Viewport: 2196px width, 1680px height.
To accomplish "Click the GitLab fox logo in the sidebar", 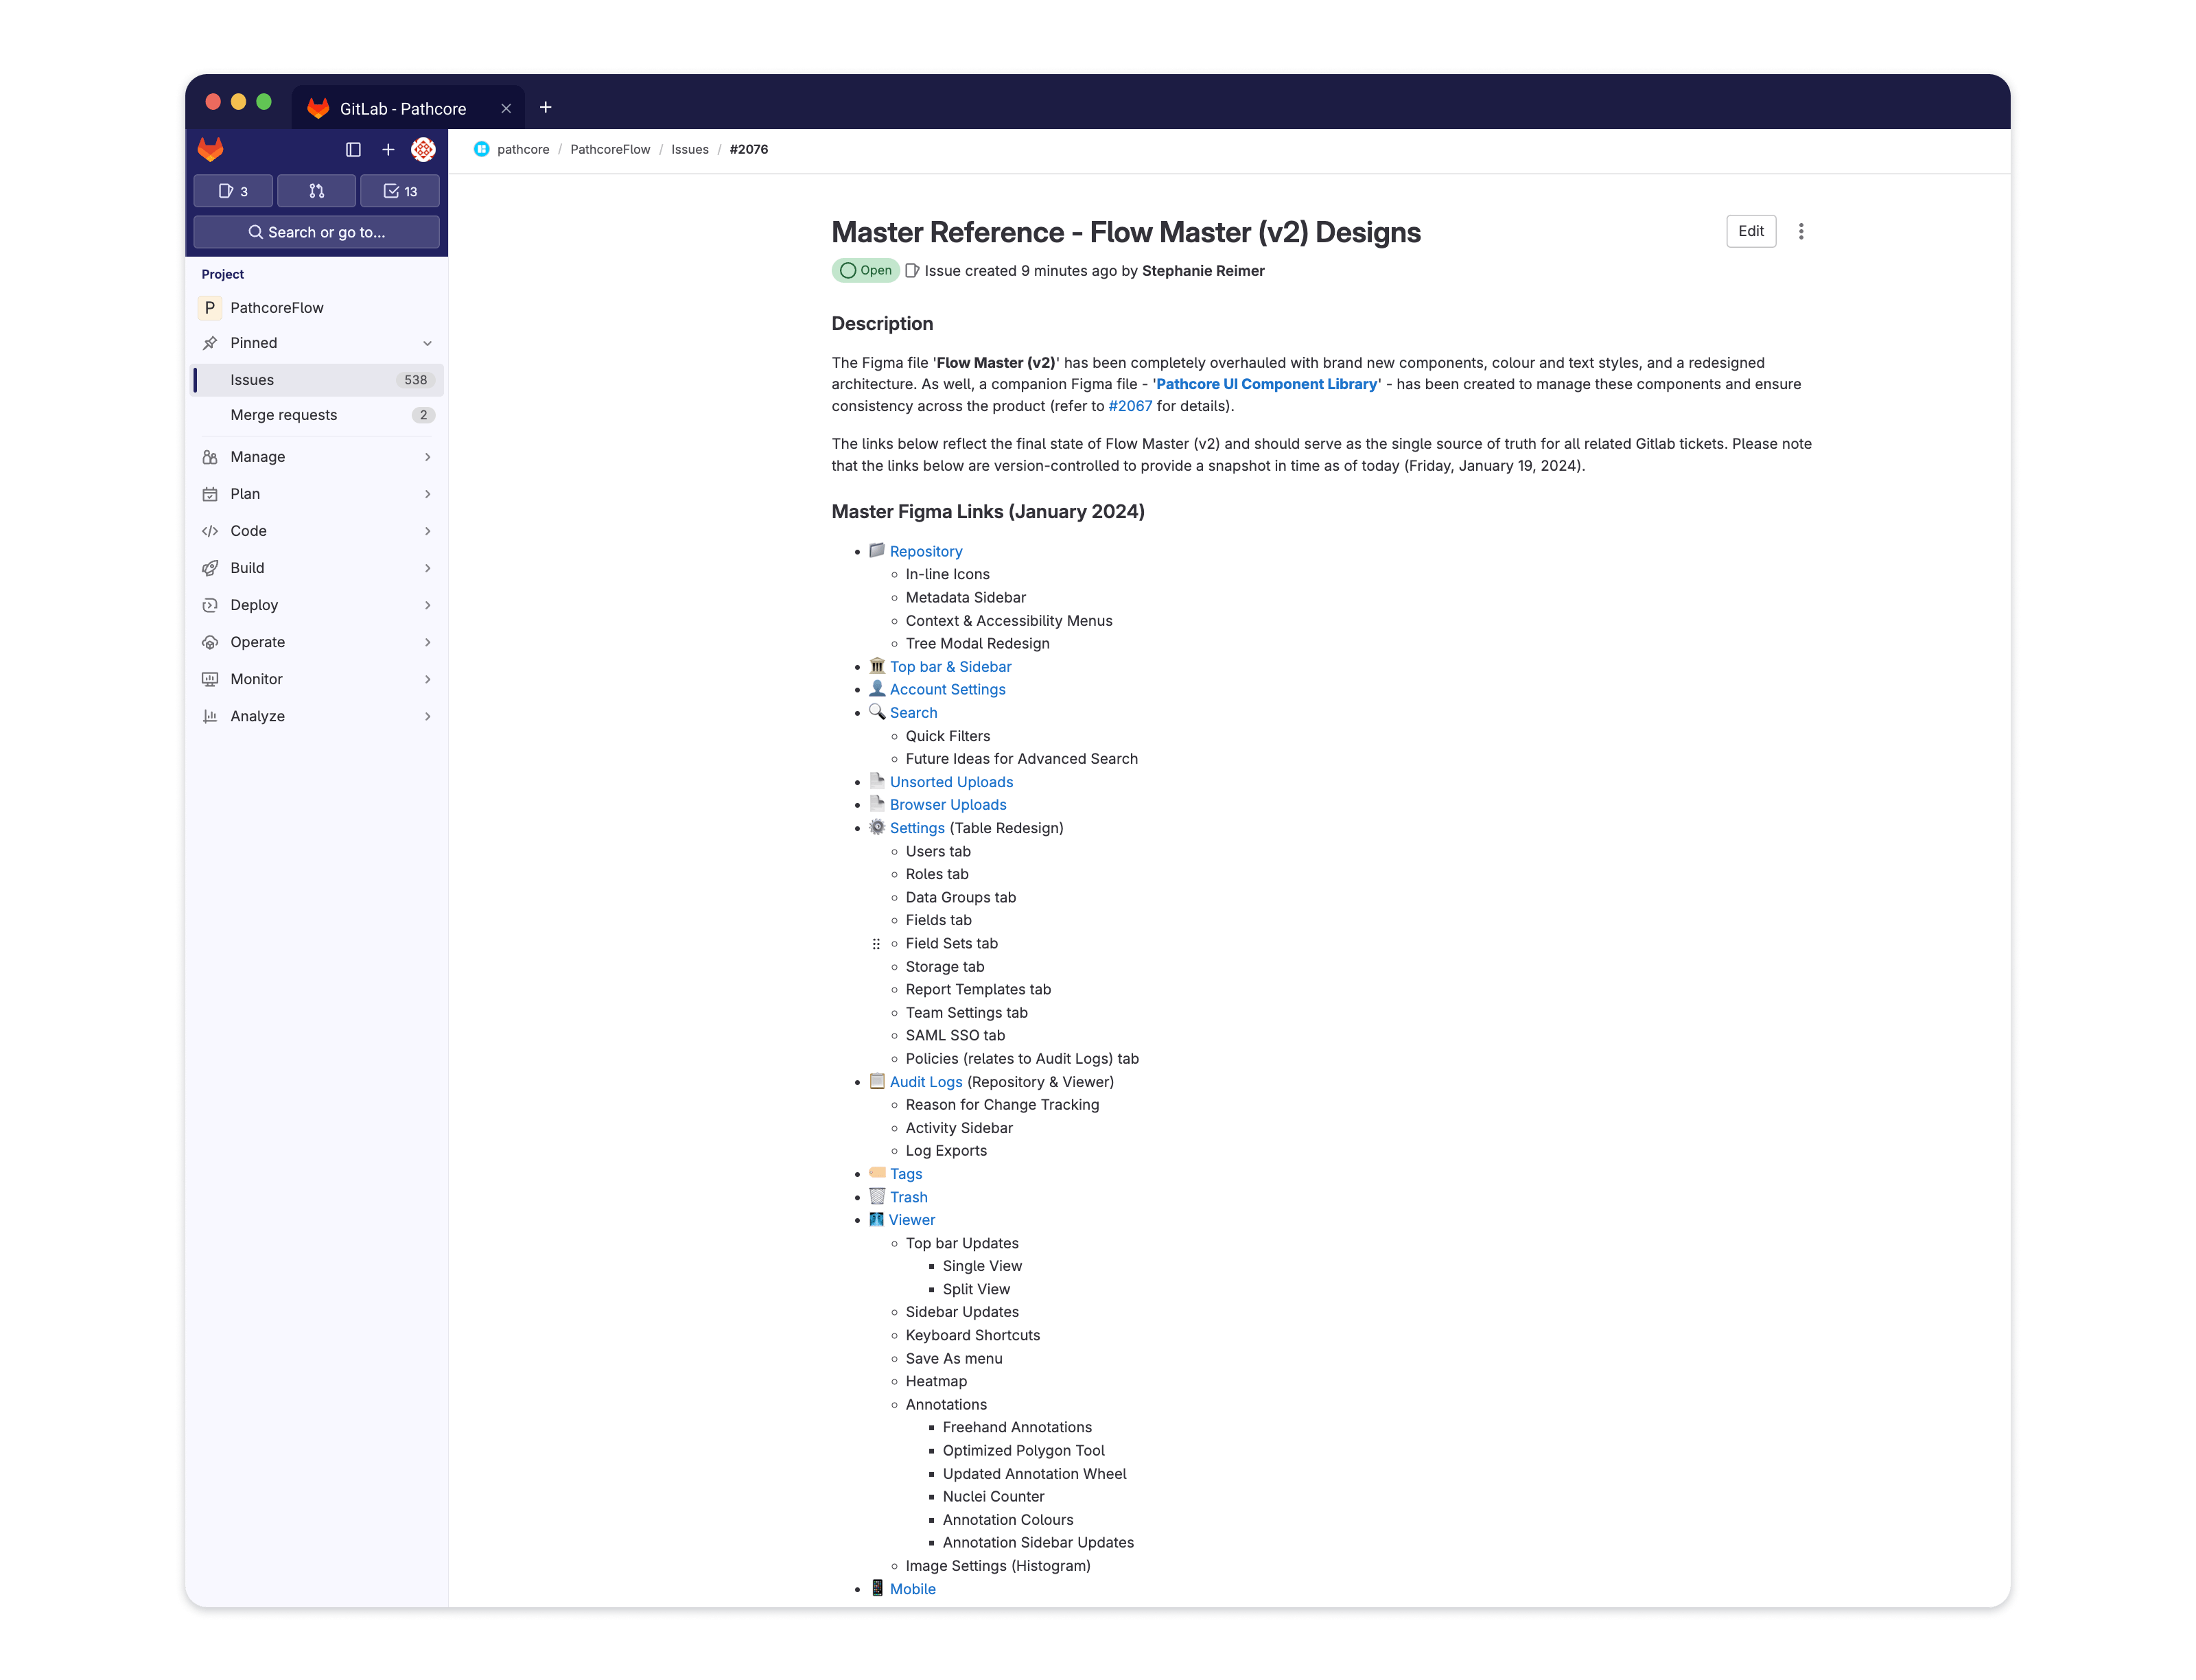I will (x=210, y=149).
